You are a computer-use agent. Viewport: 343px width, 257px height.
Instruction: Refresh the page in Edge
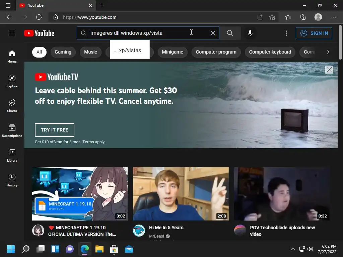[39, 17]
